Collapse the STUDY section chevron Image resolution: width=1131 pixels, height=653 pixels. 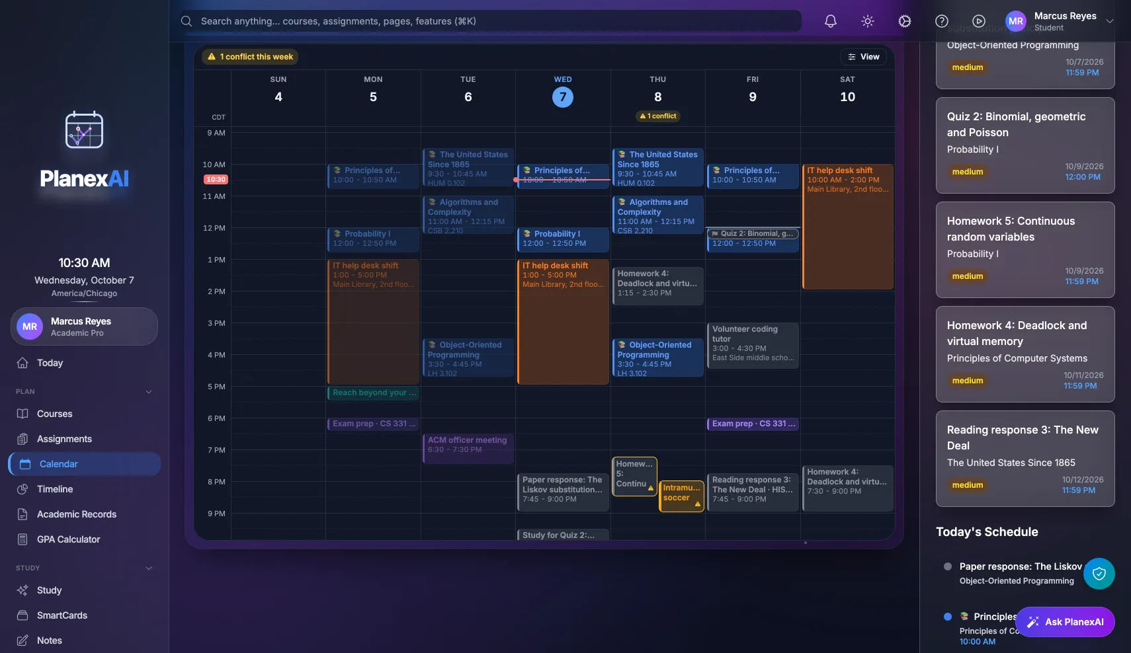(x=149, y=568)
